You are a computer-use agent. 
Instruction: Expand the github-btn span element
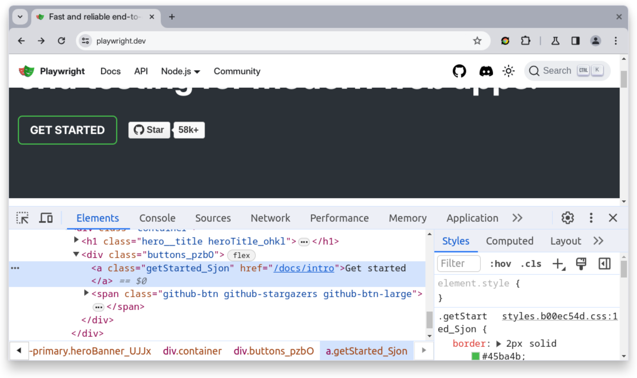tap(85, 294)
